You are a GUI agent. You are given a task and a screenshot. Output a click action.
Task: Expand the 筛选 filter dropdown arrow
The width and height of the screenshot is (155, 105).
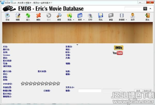(x=74, y=20)
